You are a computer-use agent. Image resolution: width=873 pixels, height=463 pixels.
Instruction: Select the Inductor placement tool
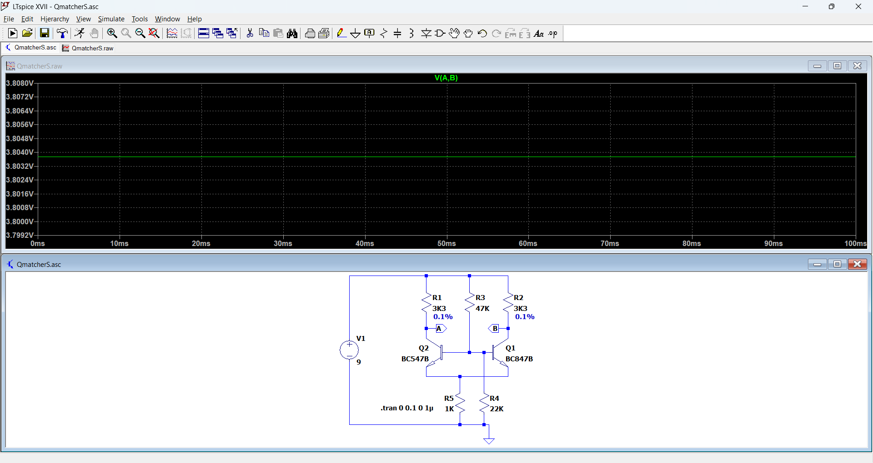[x=412, y=33]
